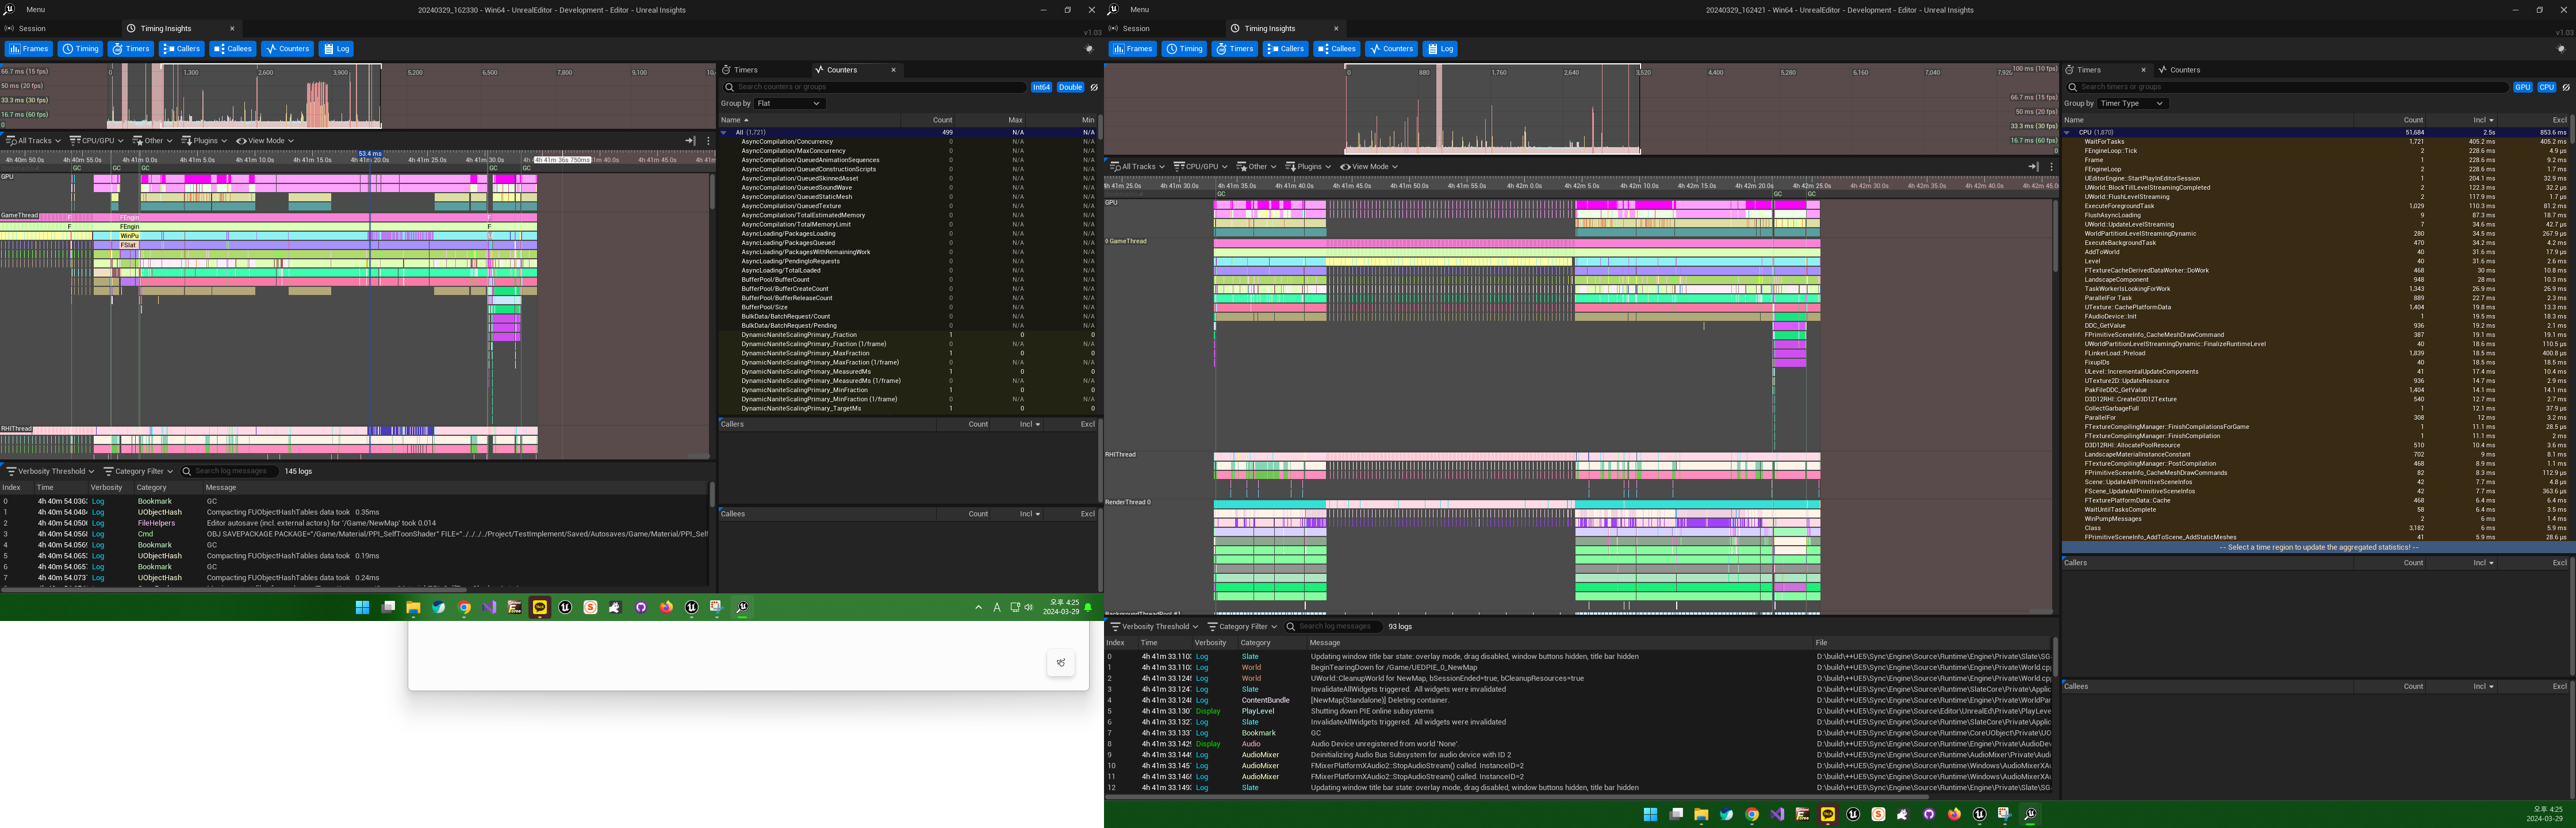Toggle Callees view in right window toolbar
2576x828 pixels.
click(x=1337, y=49)
